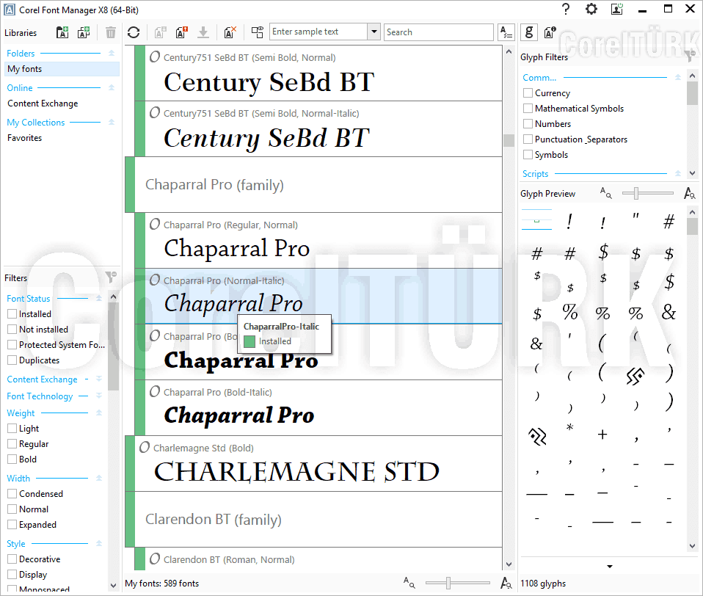Collapse the Folders section
Viewport: 703px width, 596px height.
coord(112,53)
